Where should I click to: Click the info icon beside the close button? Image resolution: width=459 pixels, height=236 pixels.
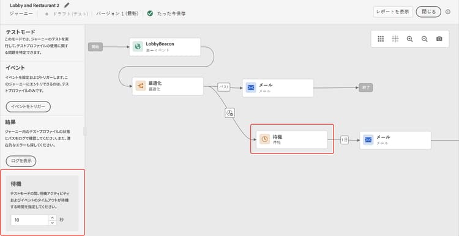point(448,12)
